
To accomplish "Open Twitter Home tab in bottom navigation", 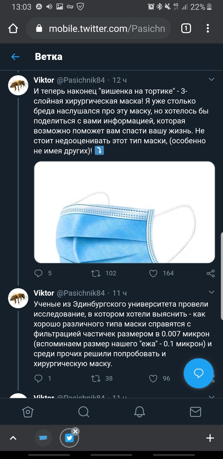I will coord(28,412).
